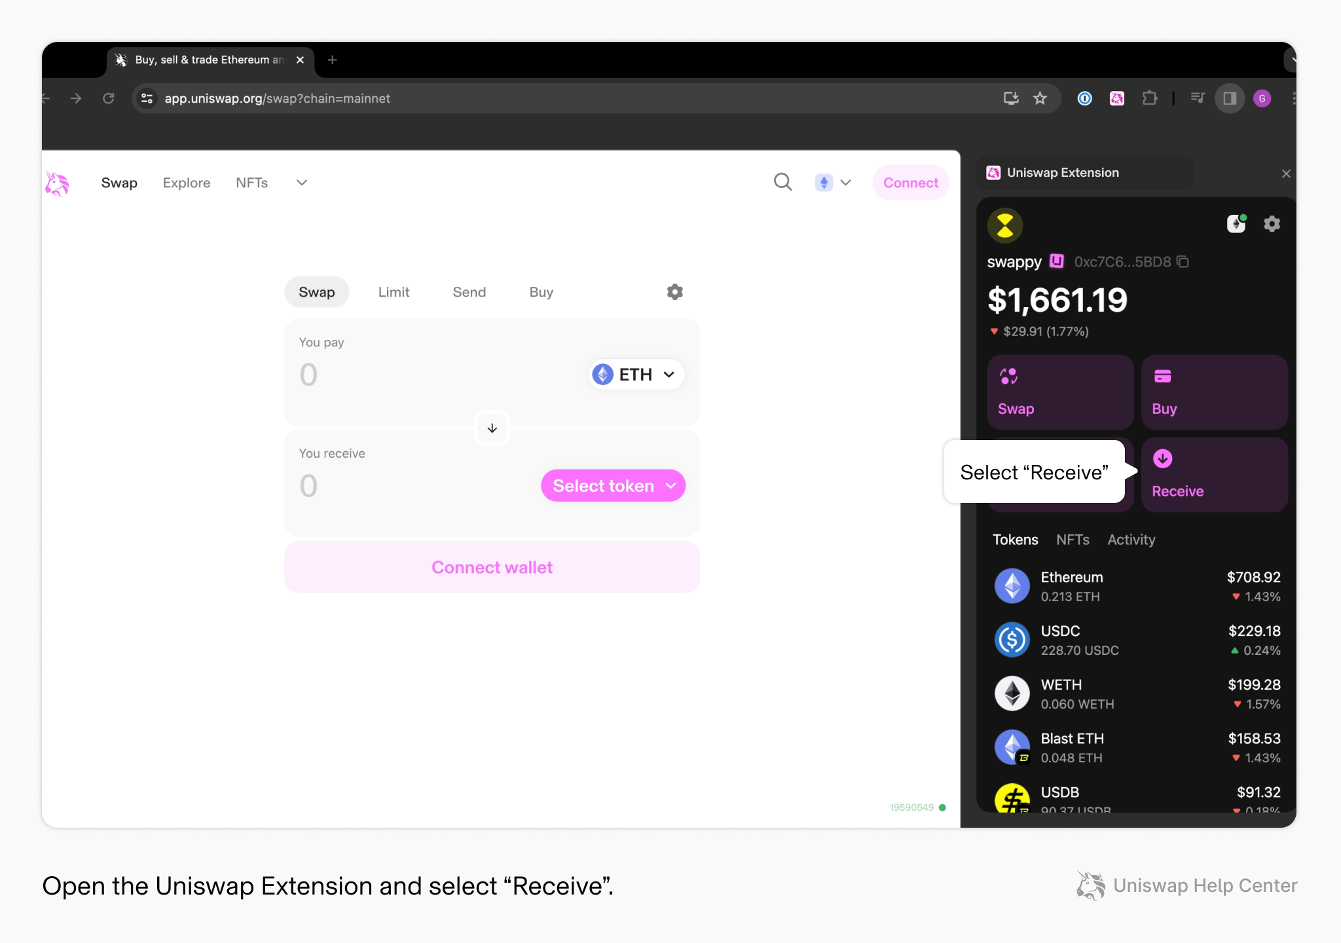The width and height of the screenshot is (1341, 943).
Task: Click the pink Connect button in navbar
Action: pyautogui.click(x=910, y=183)
